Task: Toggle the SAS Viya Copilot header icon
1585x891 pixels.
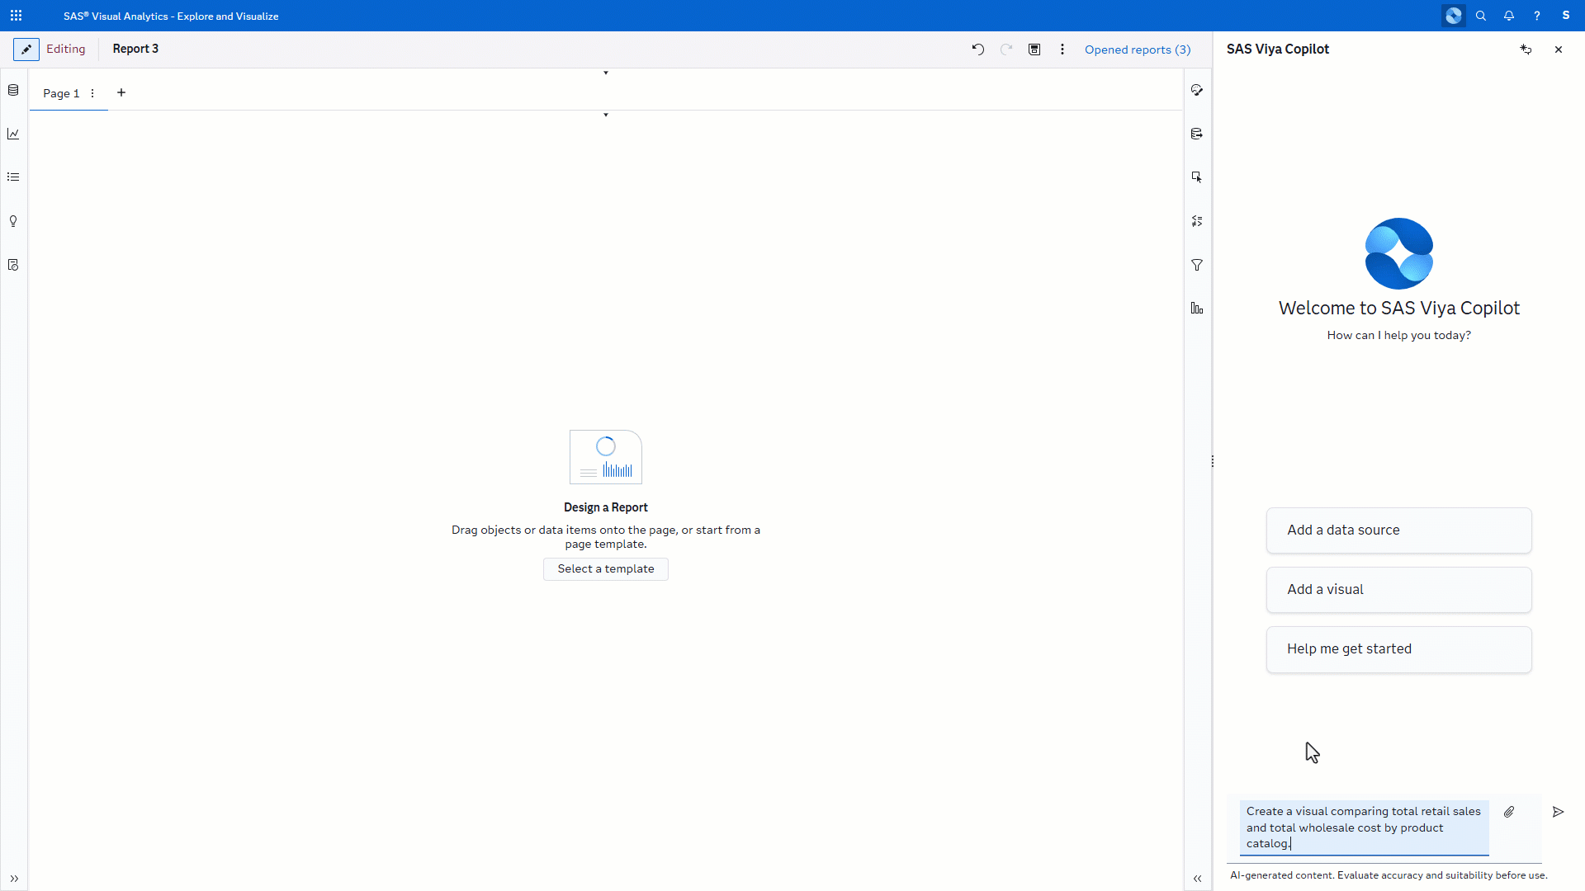Action: point(1454,16)
